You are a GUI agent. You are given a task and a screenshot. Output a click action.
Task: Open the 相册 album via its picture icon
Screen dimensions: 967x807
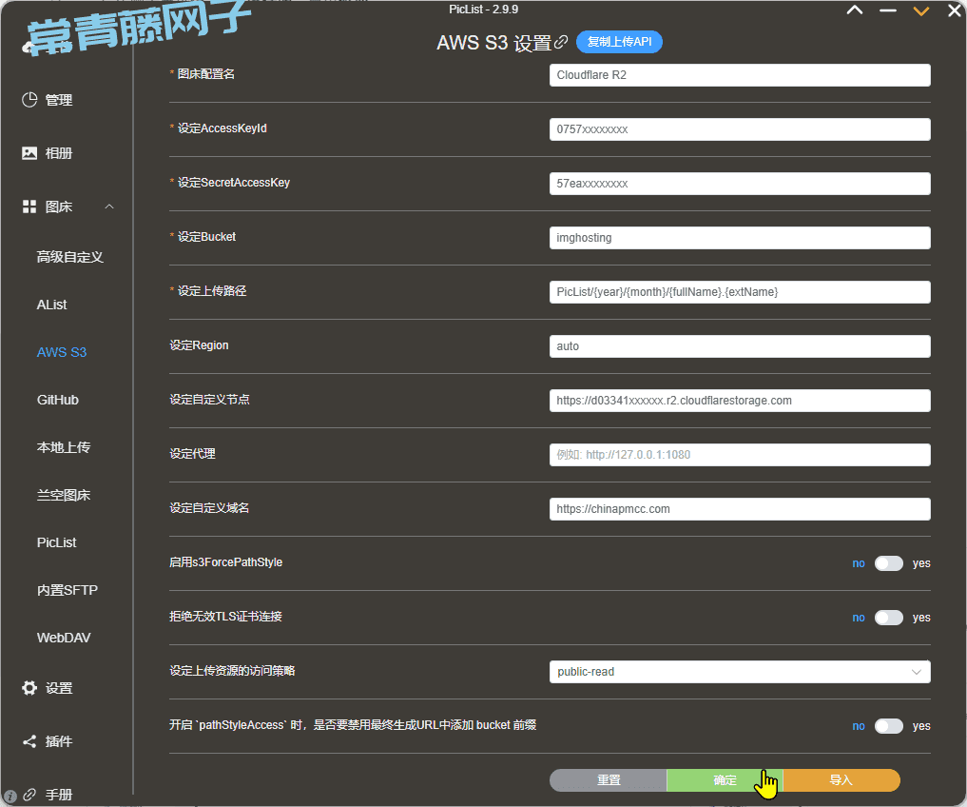[29, 153]
